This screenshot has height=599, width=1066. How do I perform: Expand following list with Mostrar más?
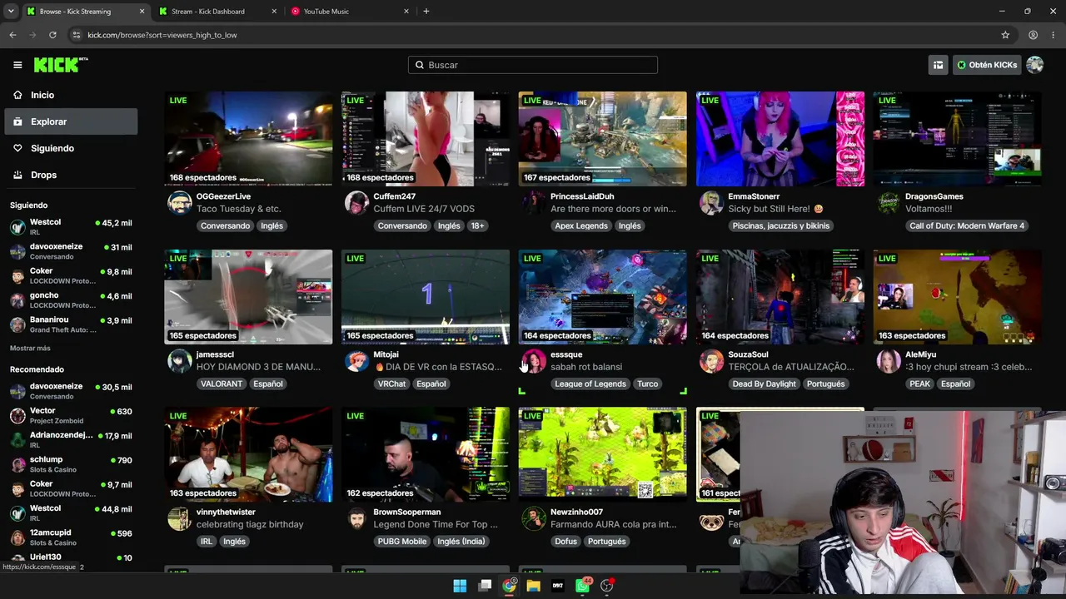pos(30,348)
